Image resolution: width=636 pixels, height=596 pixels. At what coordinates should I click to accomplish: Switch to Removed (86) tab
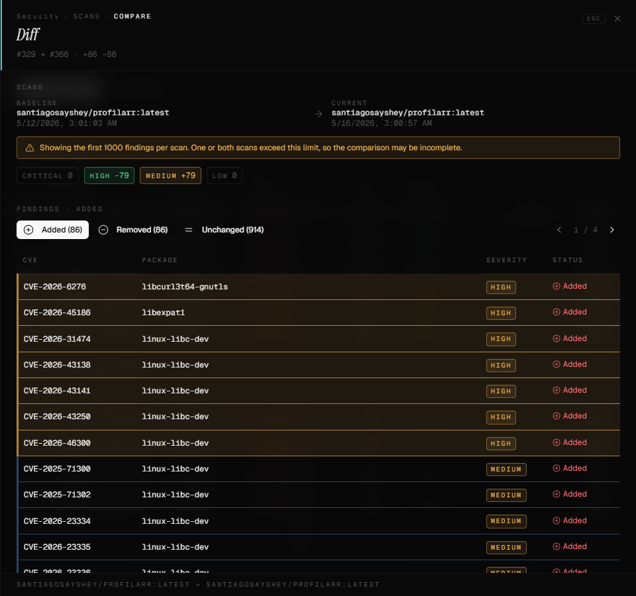pyautogui.click(x=133, y=230)
